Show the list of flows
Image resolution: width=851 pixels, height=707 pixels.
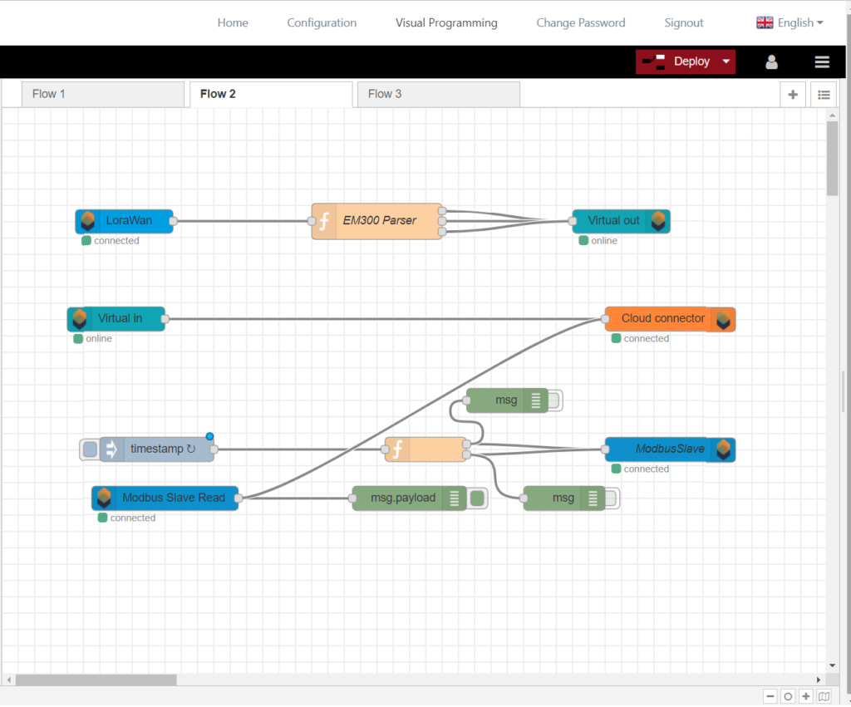click(x=824, y=95)
